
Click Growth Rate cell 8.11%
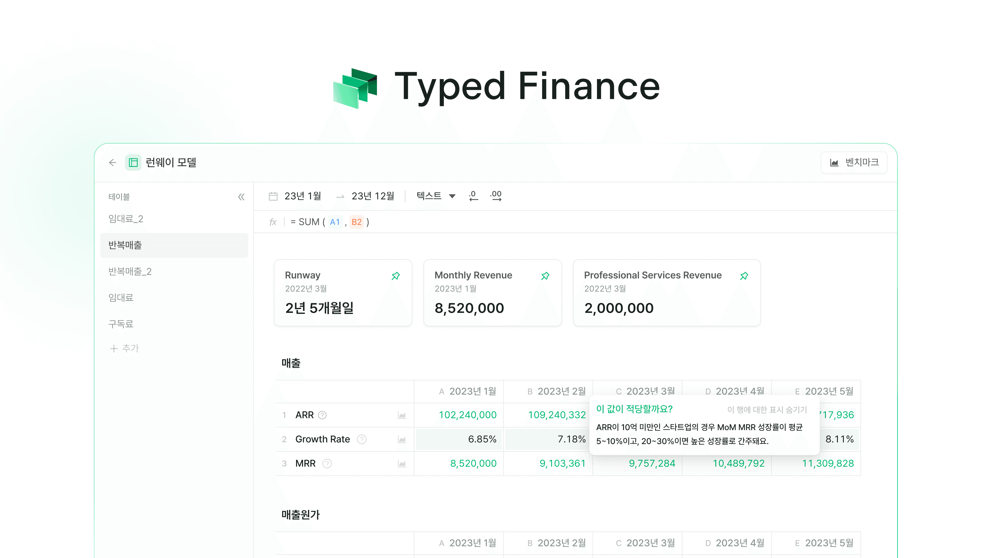840,439
